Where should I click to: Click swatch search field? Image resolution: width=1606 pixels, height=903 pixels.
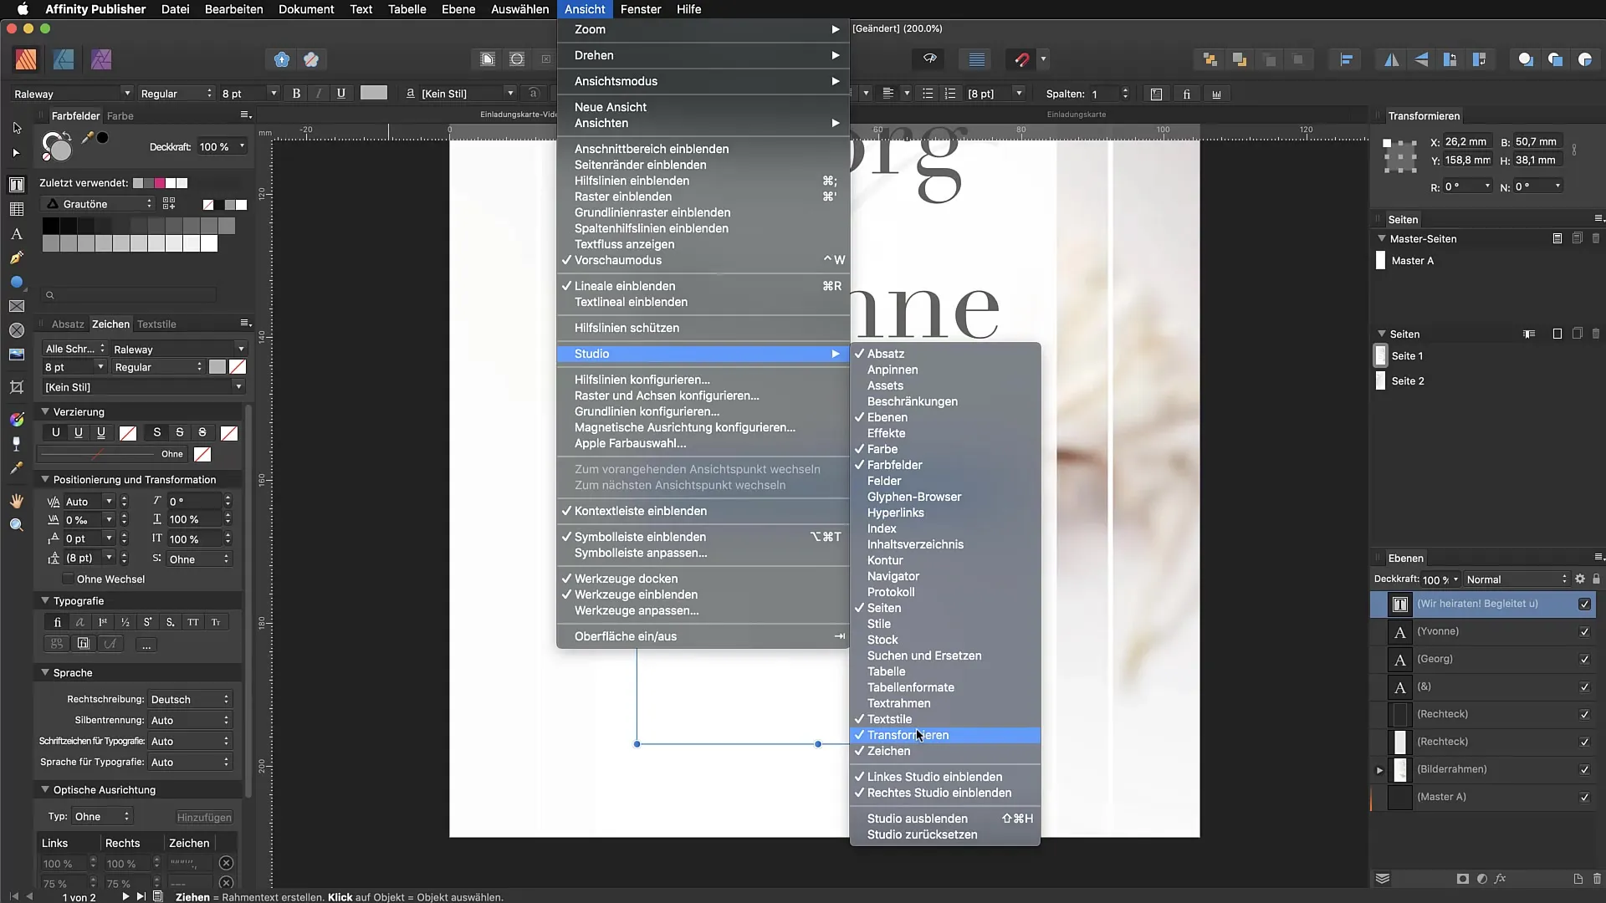click(130, 294)
